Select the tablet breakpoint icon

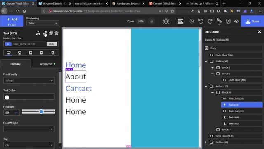(x=31, y=53)
